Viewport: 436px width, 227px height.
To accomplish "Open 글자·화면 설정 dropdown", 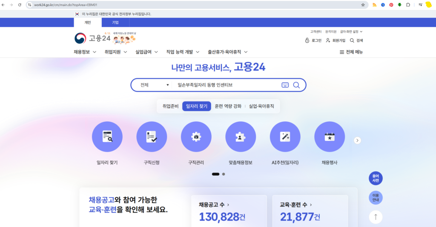I will pyautogui.click(x=351, y=31).
